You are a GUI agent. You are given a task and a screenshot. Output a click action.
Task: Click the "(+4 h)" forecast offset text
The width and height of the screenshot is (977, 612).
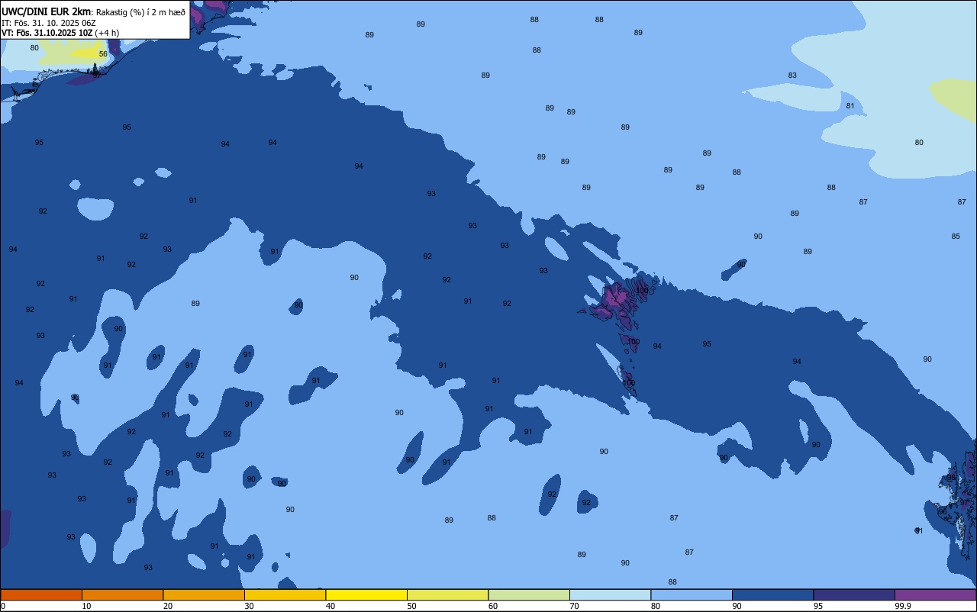click(107, 33)
